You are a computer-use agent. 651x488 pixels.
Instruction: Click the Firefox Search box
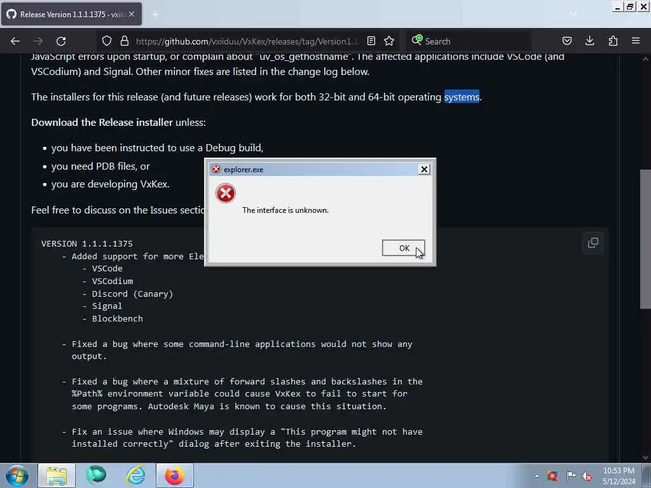coord(469,41)
